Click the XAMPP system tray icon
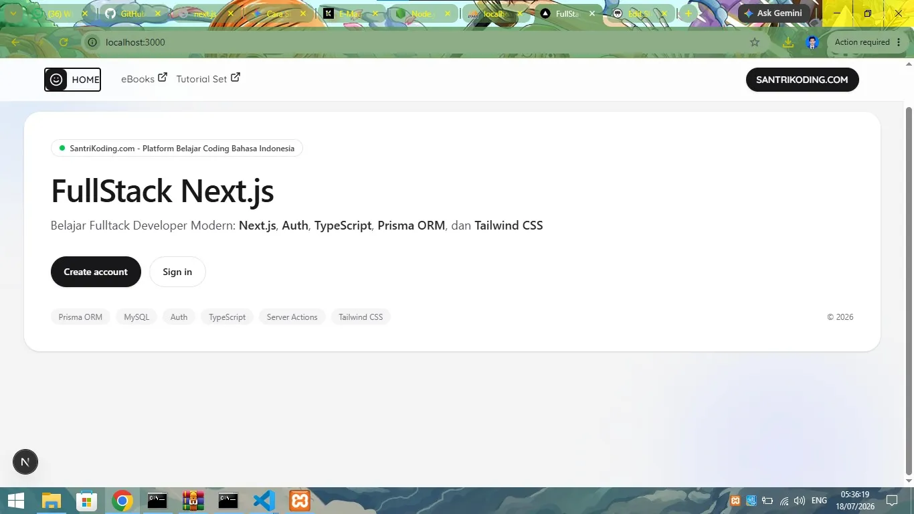 [x=735, y=501]
